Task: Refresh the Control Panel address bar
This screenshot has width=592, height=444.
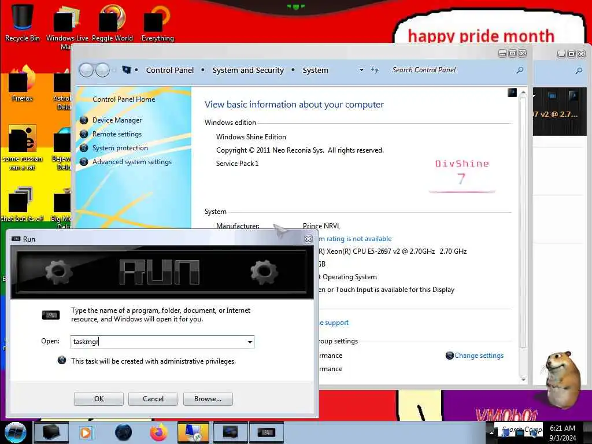Action: pos(374,70)
